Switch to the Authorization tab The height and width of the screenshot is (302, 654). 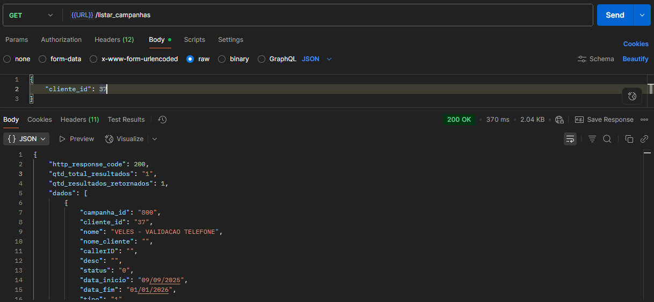click(x=61, y=40)
